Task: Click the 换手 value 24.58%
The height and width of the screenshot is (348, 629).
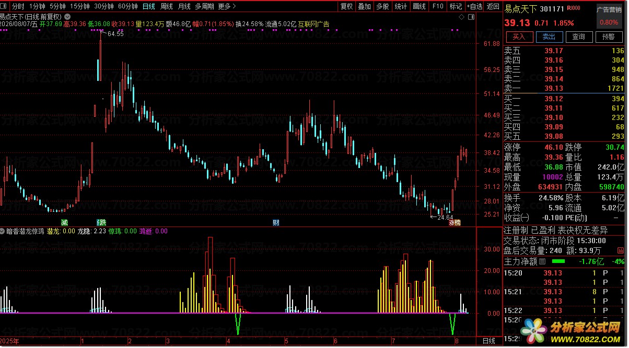Action: (551, 198)
